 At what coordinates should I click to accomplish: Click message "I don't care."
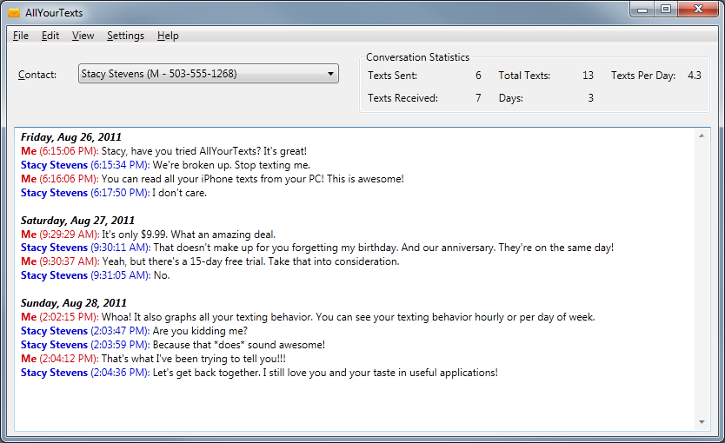point(179,193)
